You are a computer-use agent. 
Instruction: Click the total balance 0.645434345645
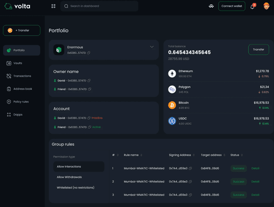pos(189,52)
